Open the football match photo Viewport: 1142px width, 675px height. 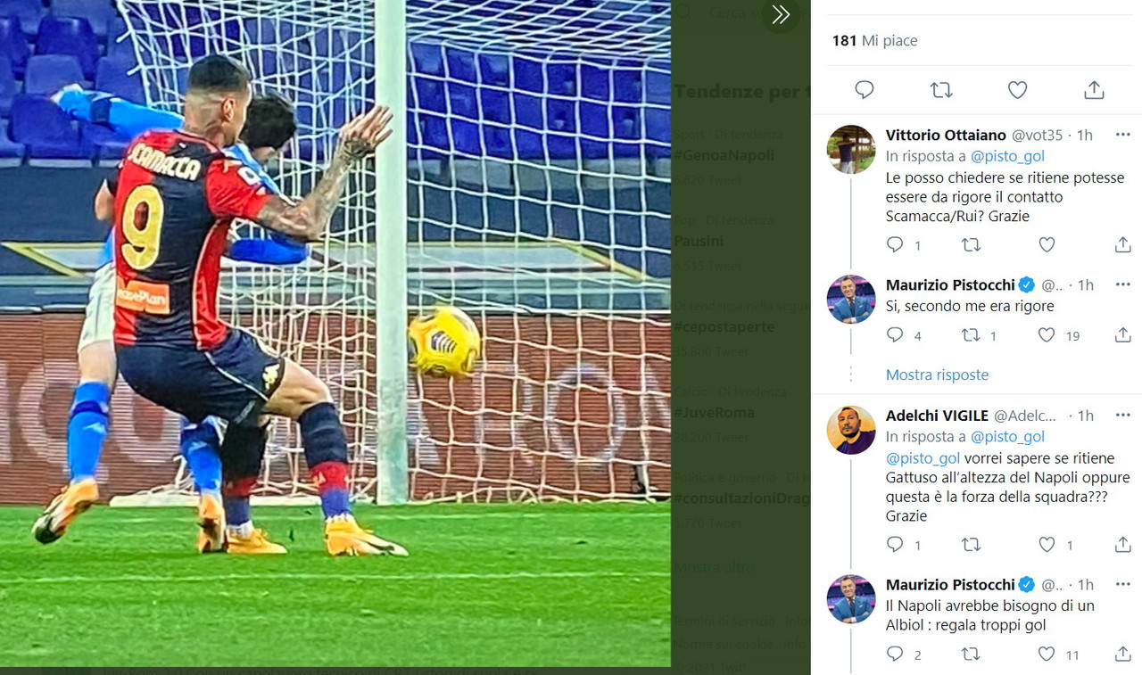[335, 333]
